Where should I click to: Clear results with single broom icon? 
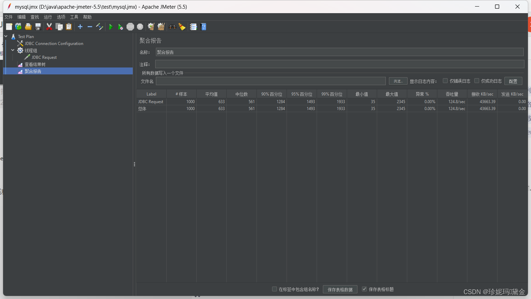[151, 27]
